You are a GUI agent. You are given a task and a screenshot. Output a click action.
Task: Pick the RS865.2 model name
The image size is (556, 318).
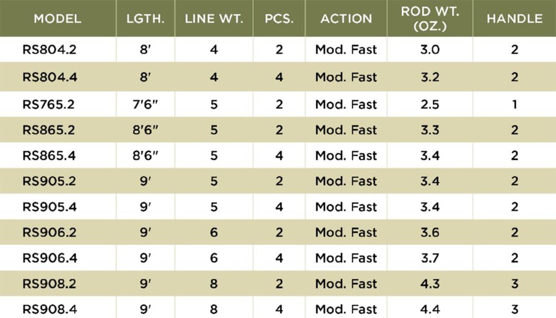tap(49, 130)
